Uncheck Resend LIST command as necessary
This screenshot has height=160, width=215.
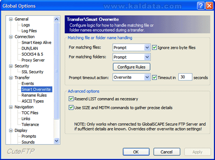point(71,99)
